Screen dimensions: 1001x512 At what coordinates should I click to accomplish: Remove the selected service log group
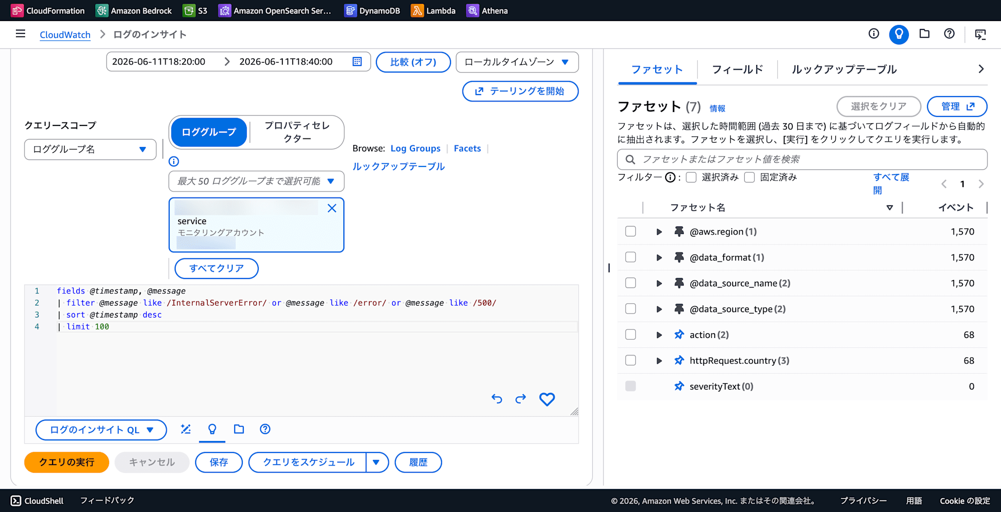[x=332, y=208]
